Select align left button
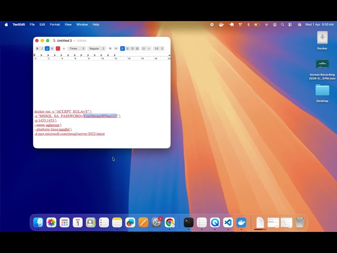337x253 pixels. (x=123, y=48)
